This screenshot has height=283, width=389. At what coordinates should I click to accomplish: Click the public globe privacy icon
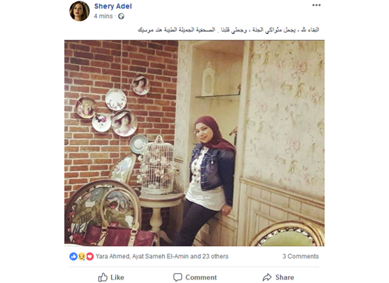click(x=121, y=16)
